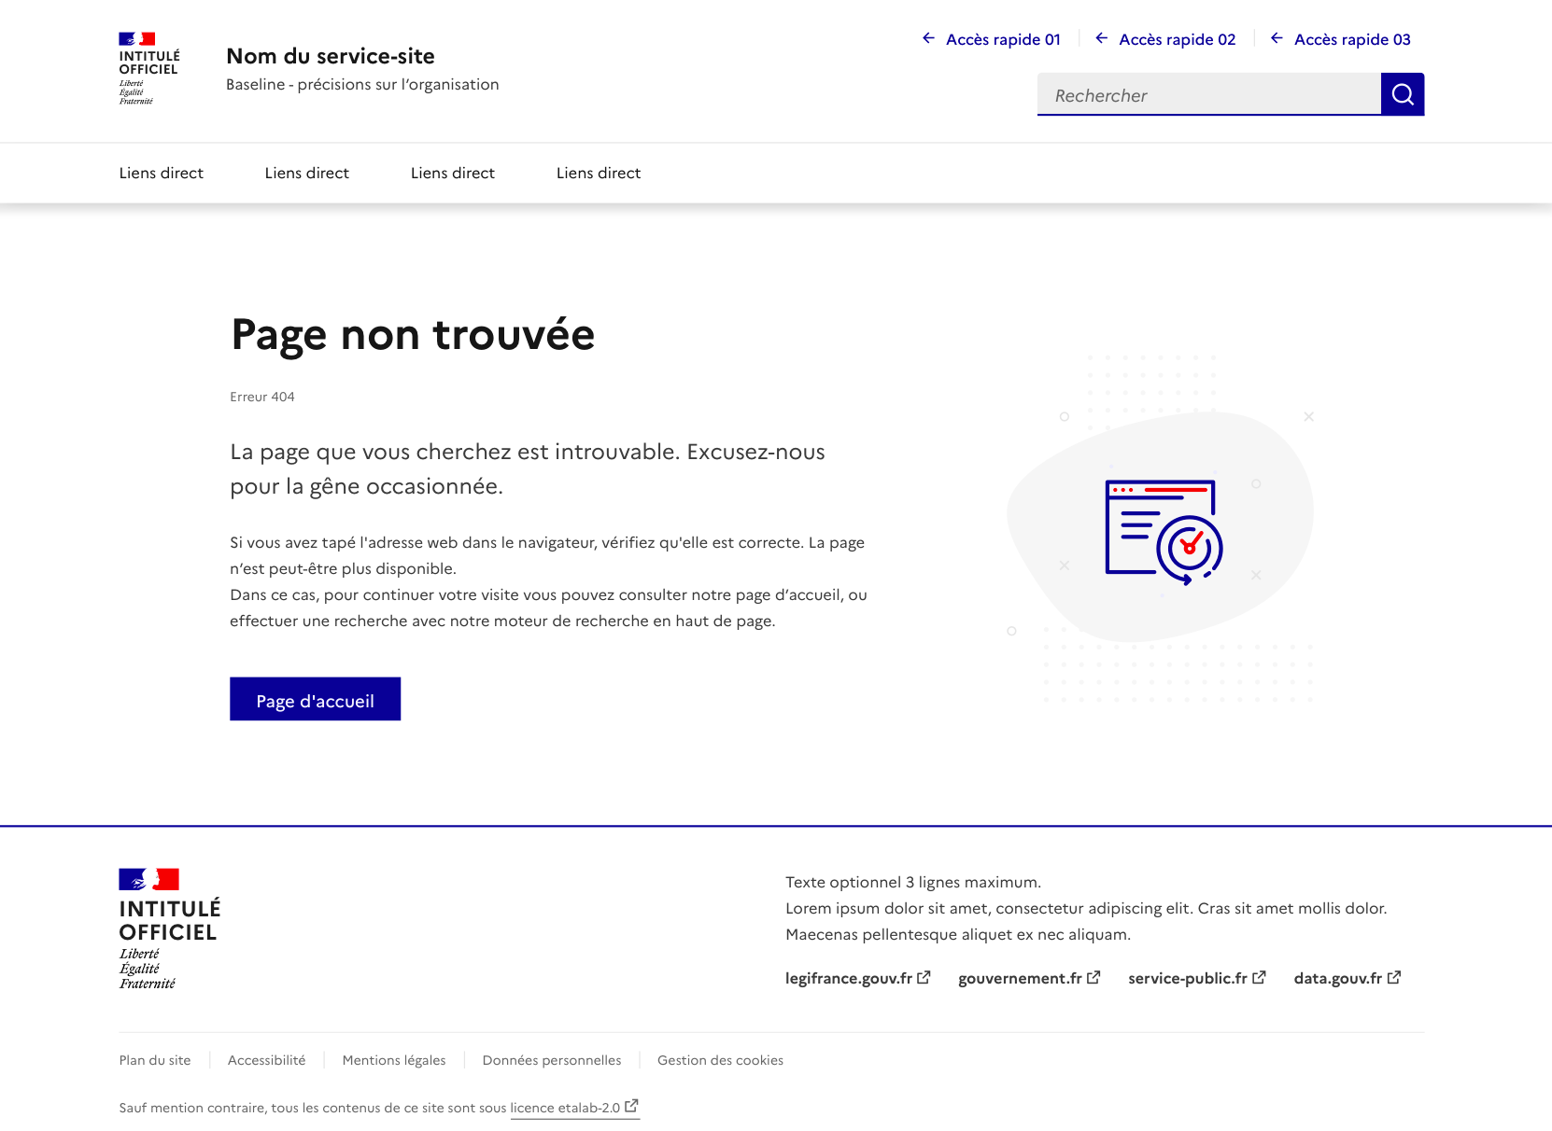Viewport: 1552px width, 1131px height.
Task: Click external link icon after legifrance.gouv.fr
Action: pos(924,977)
